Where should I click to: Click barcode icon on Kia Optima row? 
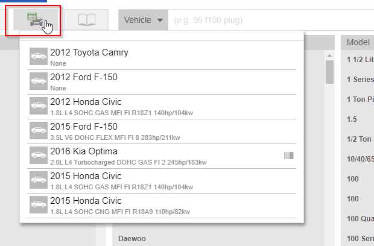[289, 156]
